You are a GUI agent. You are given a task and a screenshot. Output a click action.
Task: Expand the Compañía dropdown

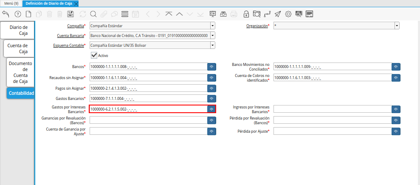click(212, 26)
